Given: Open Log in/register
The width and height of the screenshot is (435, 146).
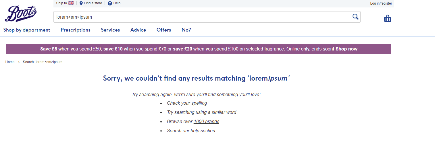Looking at the screenshot, I should pyautogui.click(x=381, y=3).
